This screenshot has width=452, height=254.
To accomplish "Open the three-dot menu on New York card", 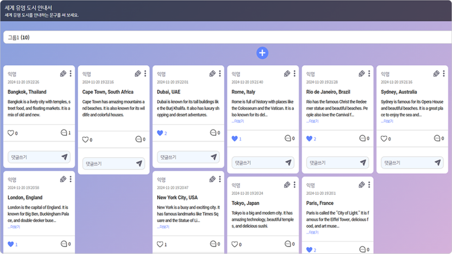I will click(x=220, y=179).
